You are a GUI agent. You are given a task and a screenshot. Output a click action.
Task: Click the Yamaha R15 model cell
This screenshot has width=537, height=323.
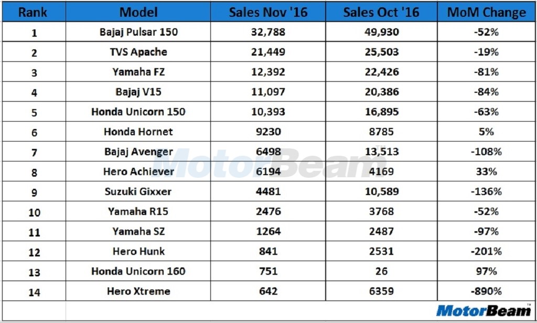tap(138, 211)
